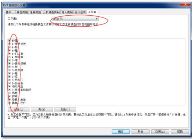
Task: Toggle the A-门、窗 workset checkbox
Action: (x=9, y=54)
